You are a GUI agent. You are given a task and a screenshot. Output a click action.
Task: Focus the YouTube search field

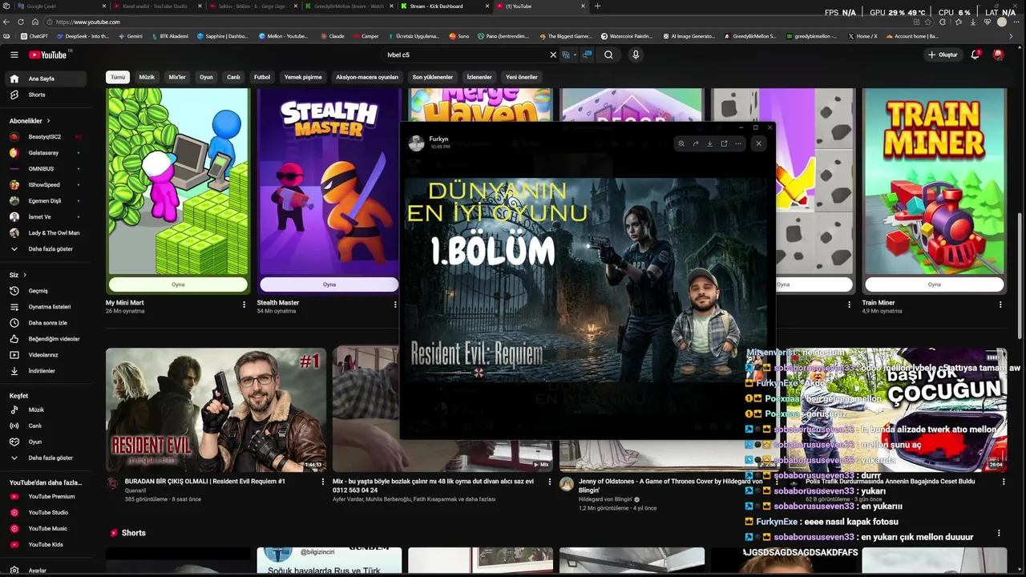pyautogui.click(x=465, y=54)
